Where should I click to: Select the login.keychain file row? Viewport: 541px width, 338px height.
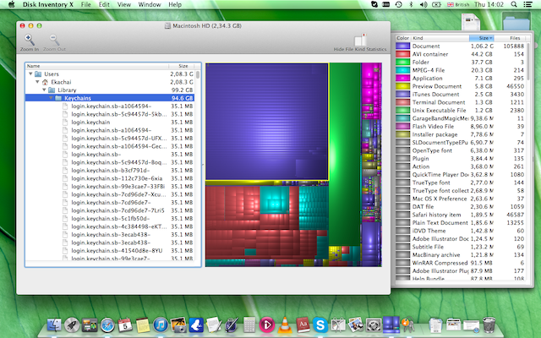(111, 122)
